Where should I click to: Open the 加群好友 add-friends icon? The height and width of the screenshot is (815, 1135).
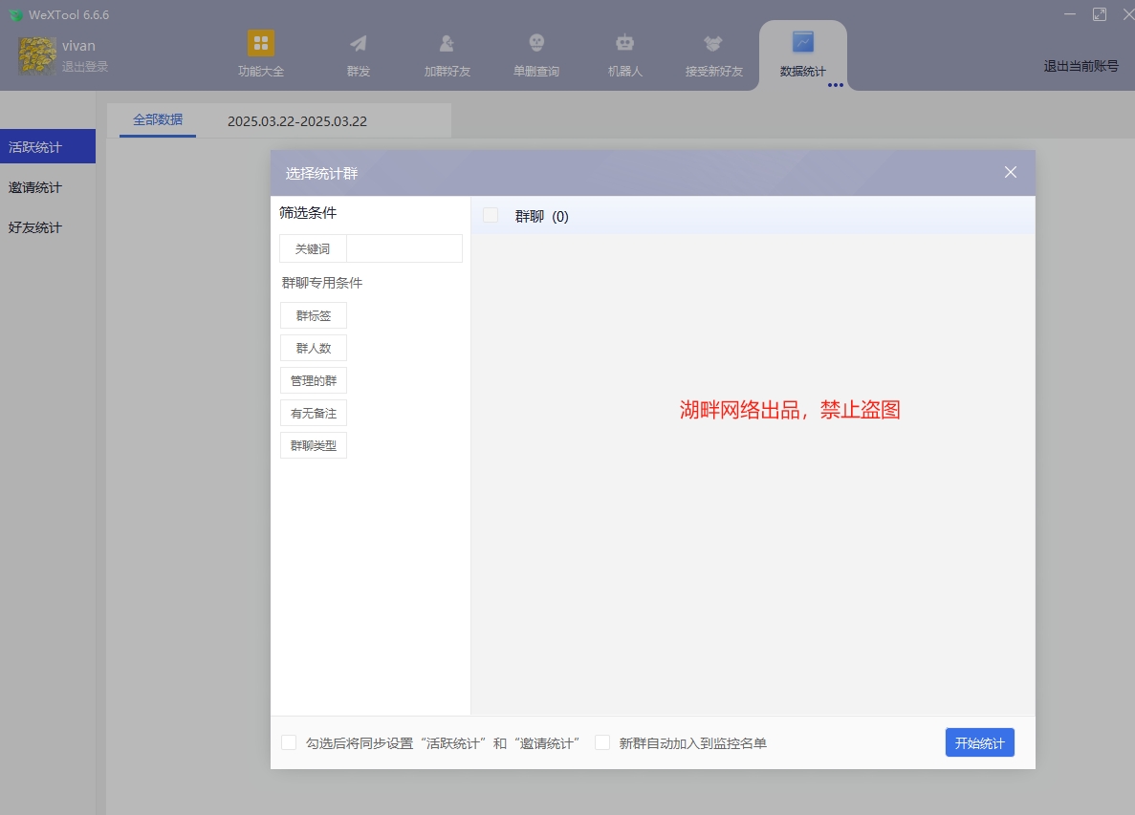(x=446, y=53)
